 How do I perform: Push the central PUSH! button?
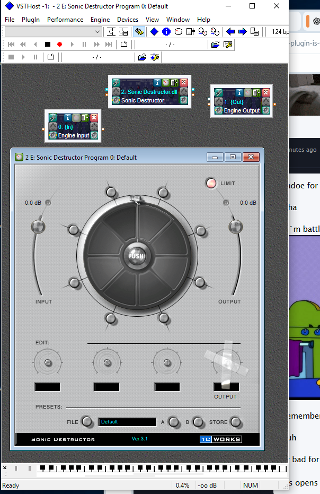click(x=137, y=256)
